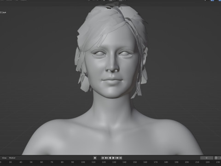Screen dimensions: 221x166
Task: Click frame 30 on the timeline ruler
Action: [10, 162]
